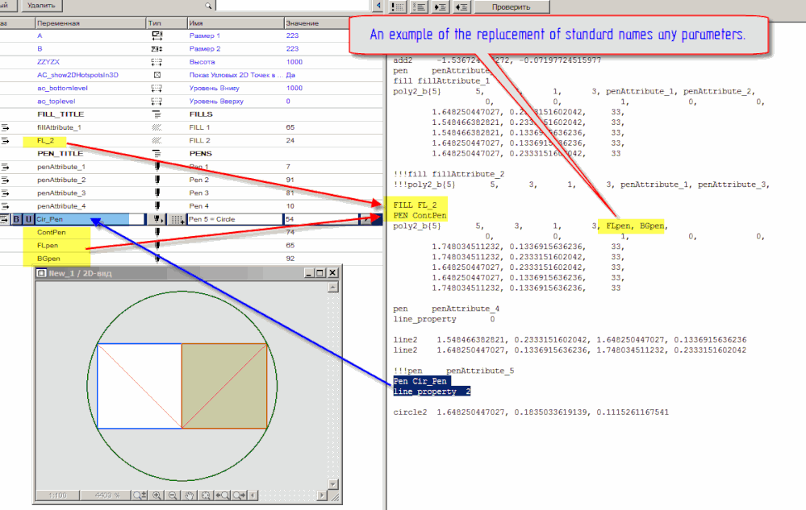Click the zoom options magnifier icon in 2D view
The image size is (806, 510).
[140, 495]
